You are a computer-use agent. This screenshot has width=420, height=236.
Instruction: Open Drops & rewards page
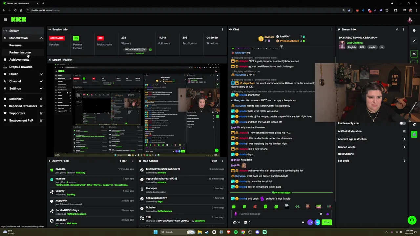pyautogui.click(x=21, y=67)
